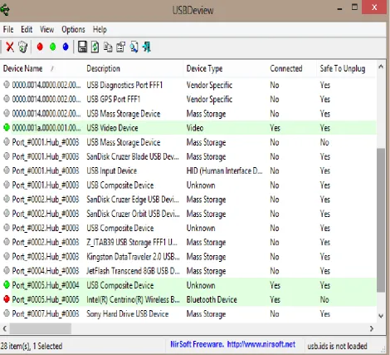Click gray status dot of Sony Hard Drive row
This screenshot has height=355, width=390.
click(7, 313)
